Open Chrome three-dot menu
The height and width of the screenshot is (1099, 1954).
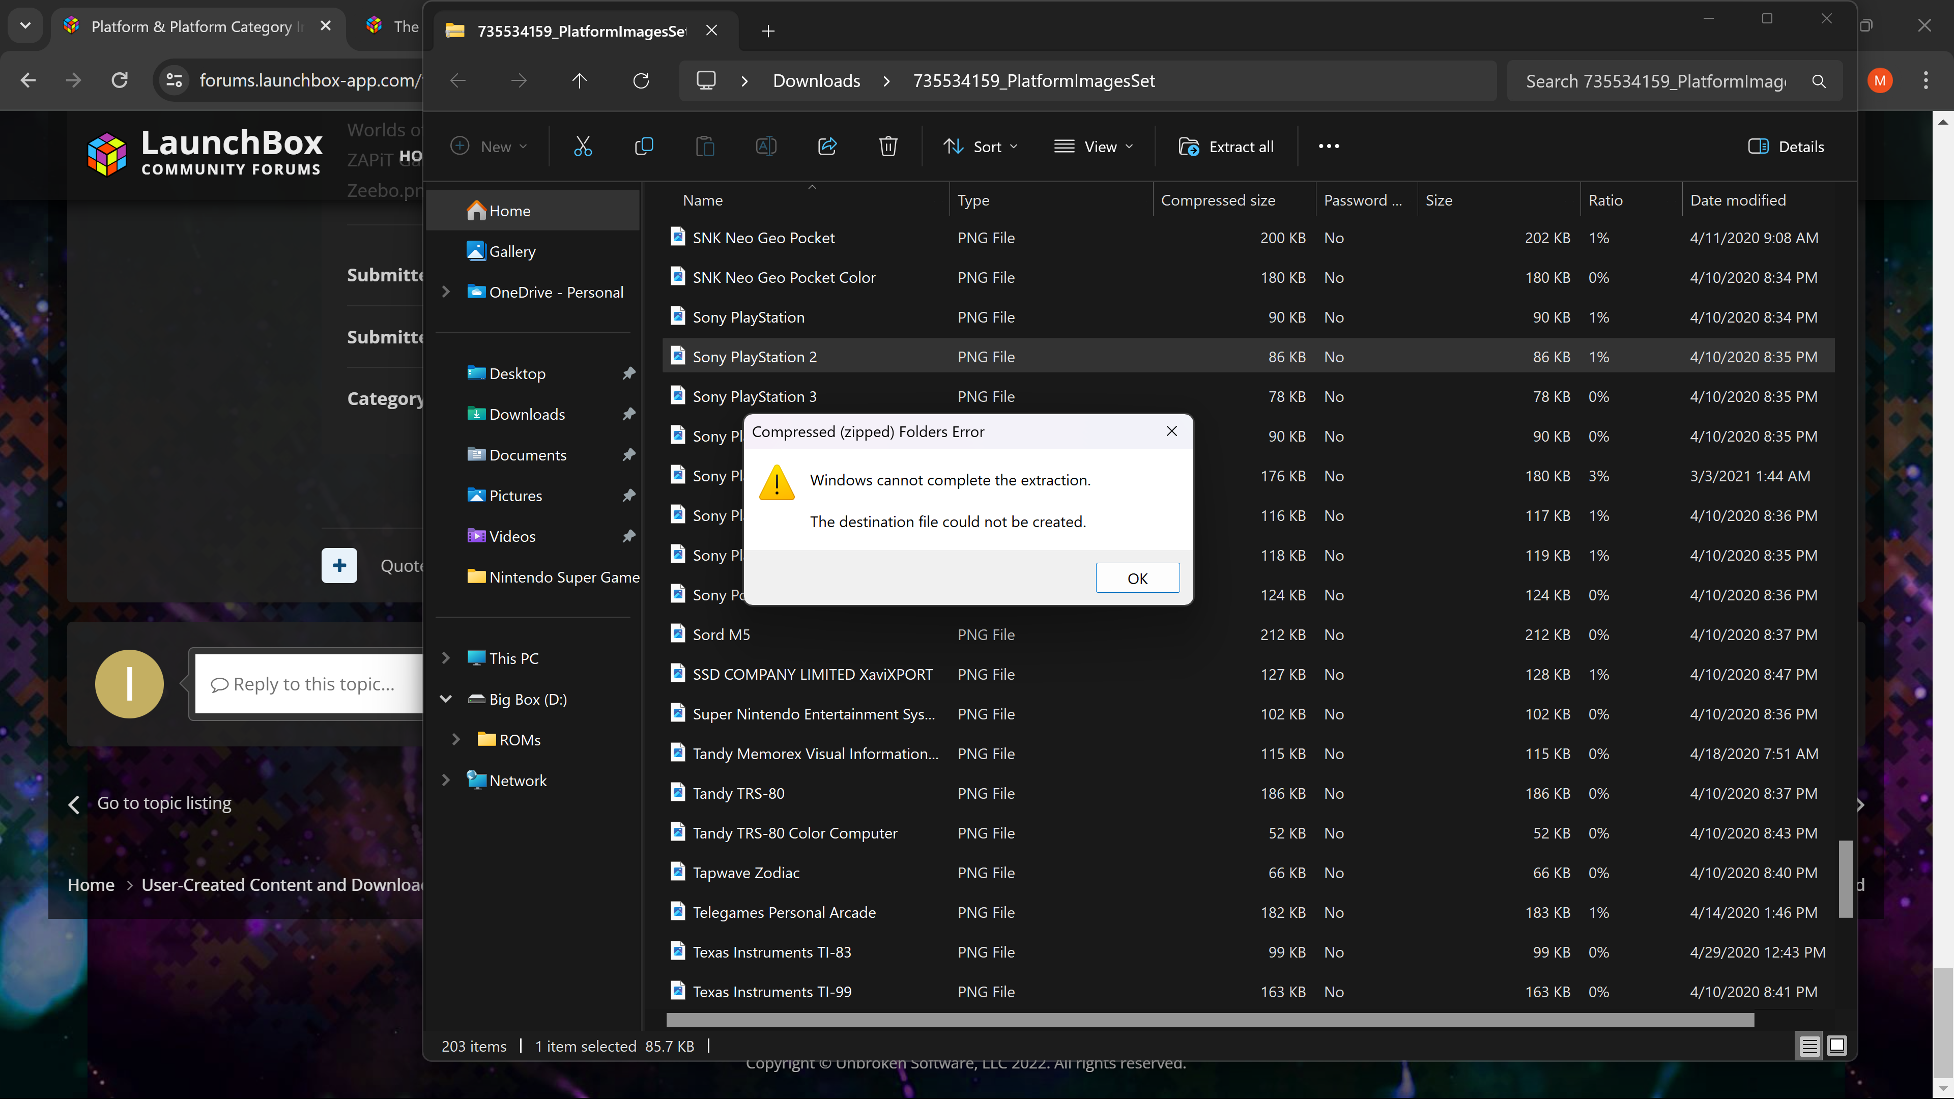tap(1925, 80)
